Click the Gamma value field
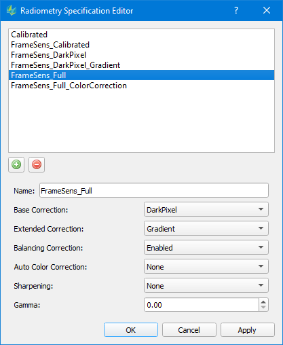Viewport: 283px width, 345px height. coord(202,305)
